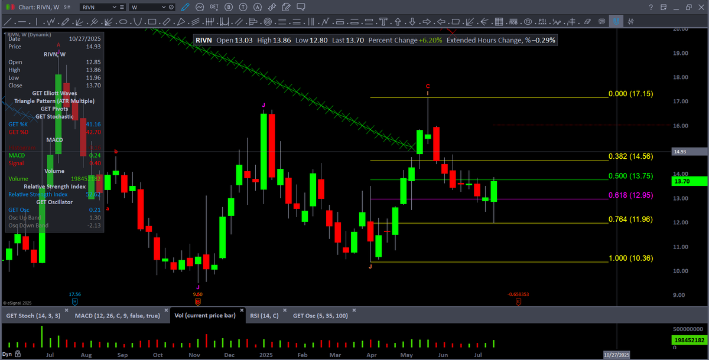Select the trend line drawing tool
The height and width of the screenshot is (360, 709).
coord(9,22)
